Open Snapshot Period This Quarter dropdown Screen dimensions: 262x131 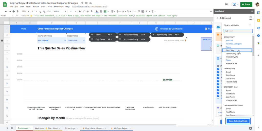(52, 41)
